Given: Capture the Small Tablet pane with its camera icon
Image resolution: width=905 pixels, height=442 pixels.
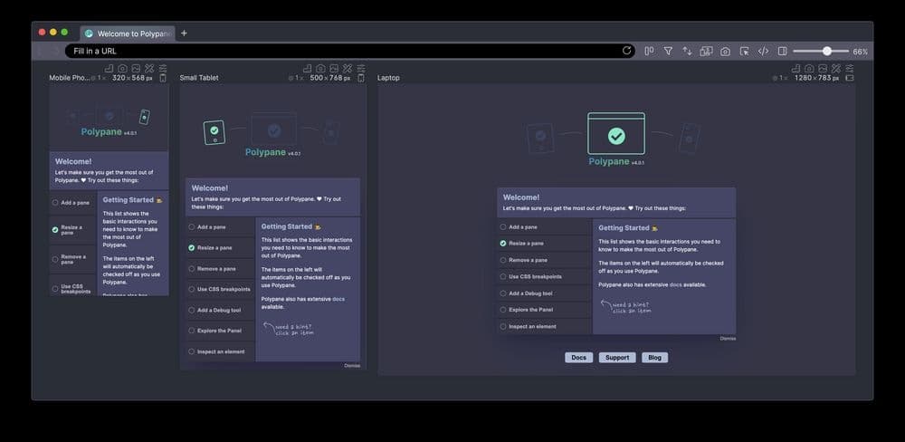Looking at the screenshot, I should (320, 68).
